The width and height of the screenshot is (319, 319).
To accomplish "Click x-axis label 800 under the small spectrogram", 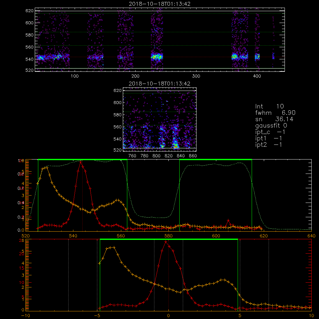I will (156, 156).
